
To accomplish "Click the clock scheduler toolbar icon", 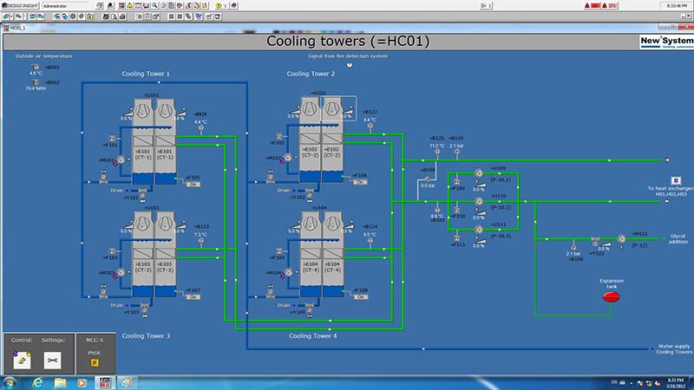I will pyautogui.click(x=163, y=6).
